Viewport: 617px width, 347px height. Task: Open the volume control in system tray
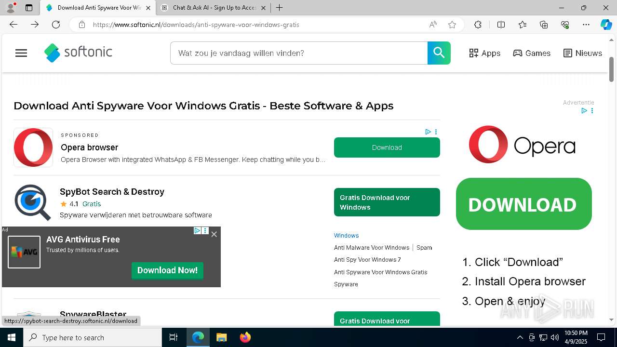[x=554, y=337]
